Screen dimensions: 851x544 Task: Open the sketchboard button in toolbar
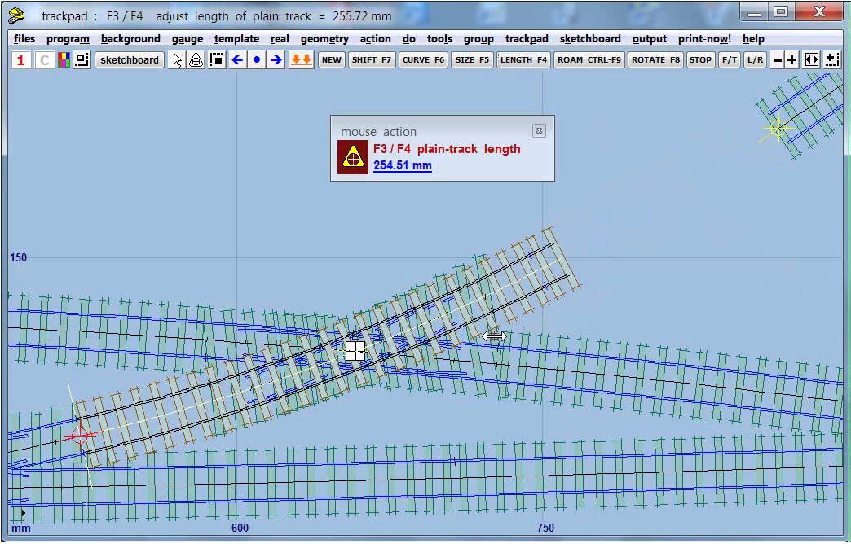(130, 59)
